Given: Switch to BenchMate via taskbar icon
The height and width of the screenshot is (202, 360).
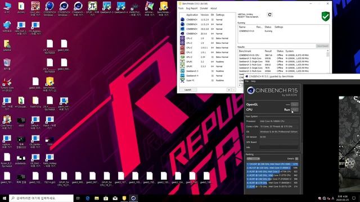Looking at the screenshot, I should point(124,198).
